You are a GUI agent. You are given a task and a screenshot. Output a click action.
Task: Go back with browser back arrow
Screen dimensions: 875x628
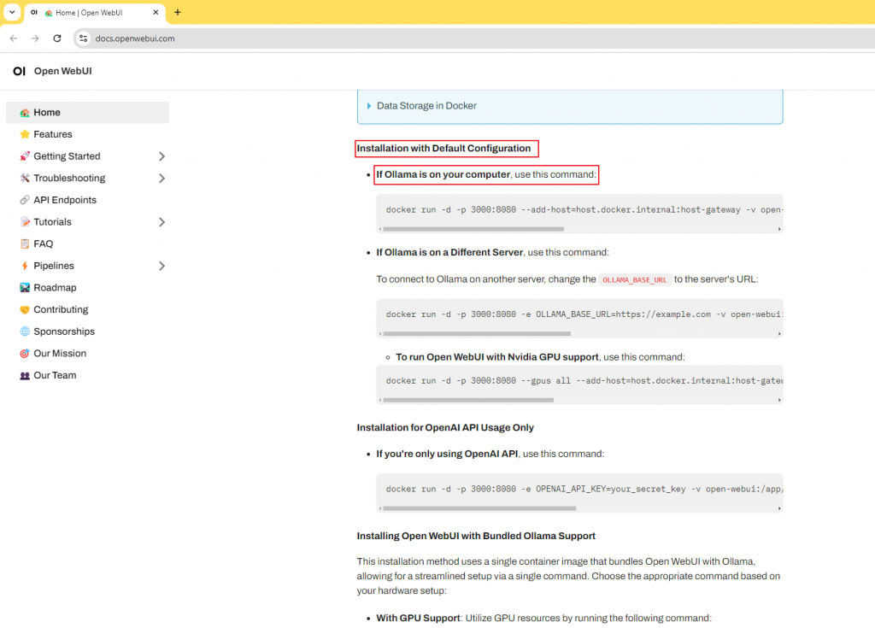pos(14,38)
